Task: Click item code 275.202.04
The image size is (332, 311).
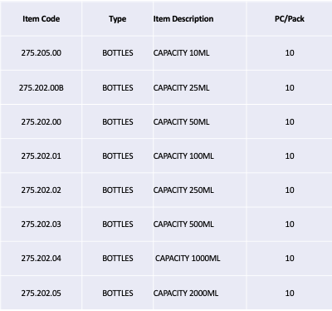Action: (x=41, y=259)
